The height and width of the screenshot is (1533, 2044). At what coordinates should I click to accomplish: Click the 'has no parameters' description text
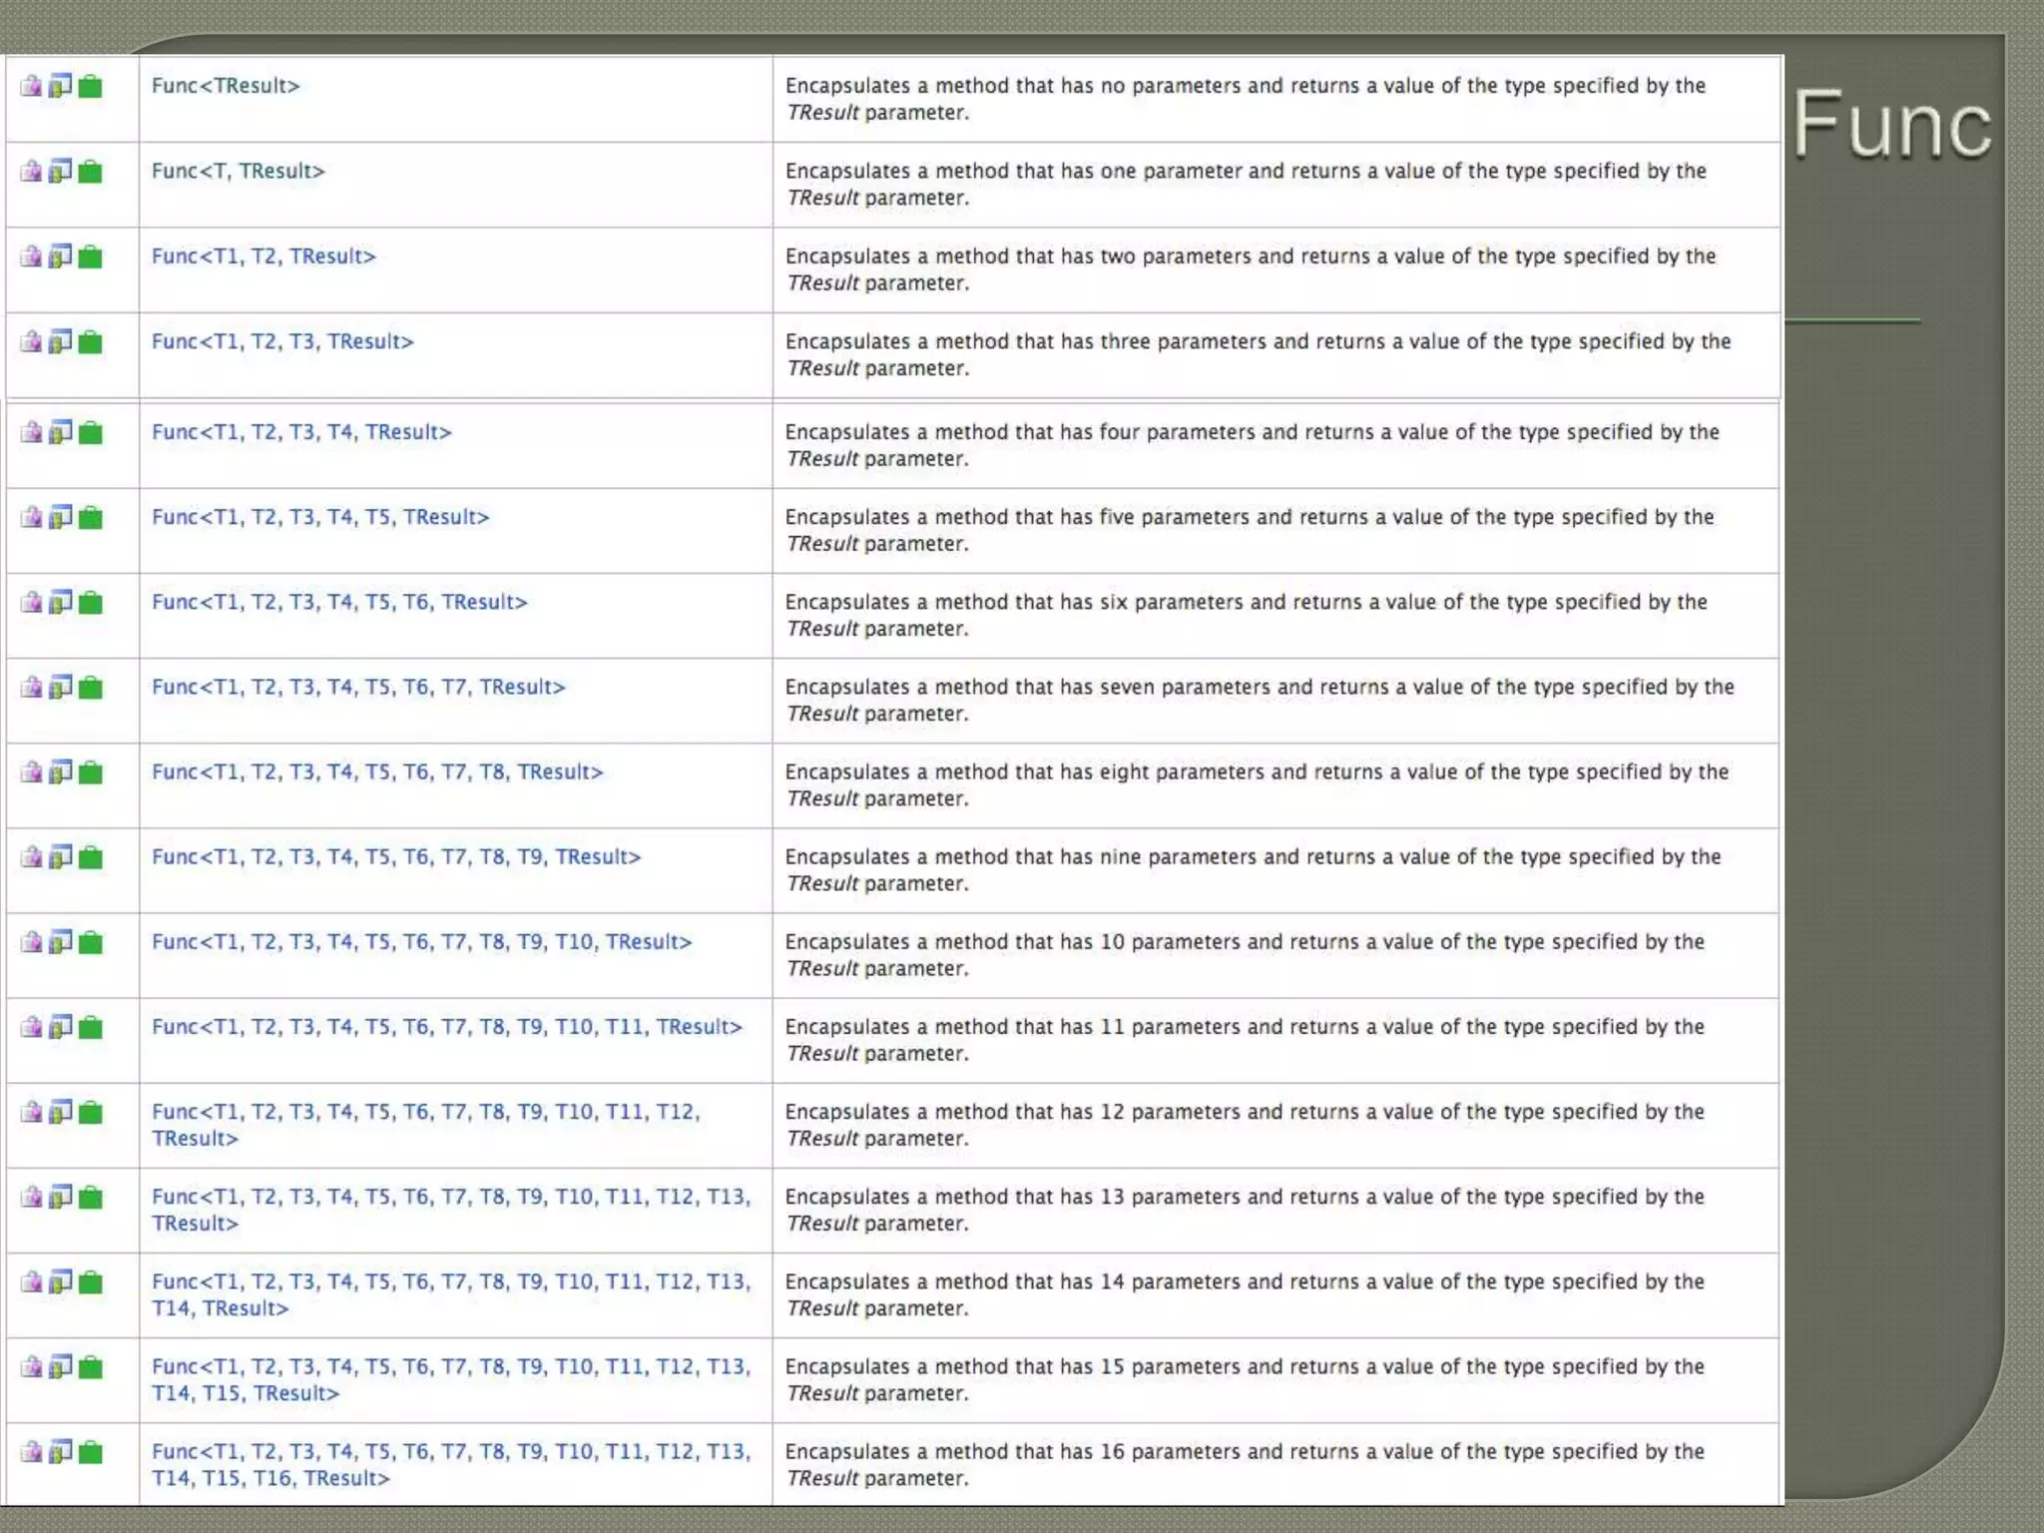pyautogui.click(x=1246, y=99)
